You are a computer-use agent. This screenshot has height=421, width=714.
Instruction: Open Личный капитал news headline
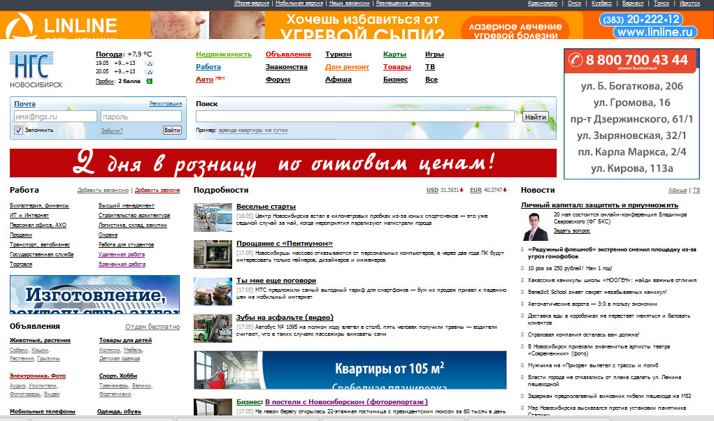tap(600, 205)
